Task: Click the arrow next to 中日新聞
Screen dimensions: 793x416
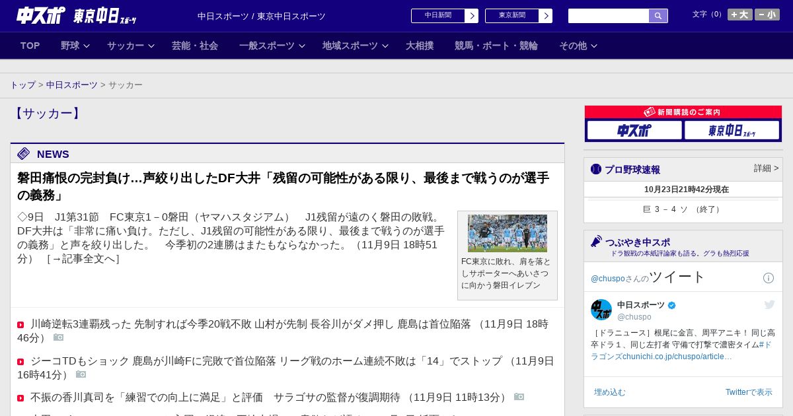Action: click(x=472, y=16)
